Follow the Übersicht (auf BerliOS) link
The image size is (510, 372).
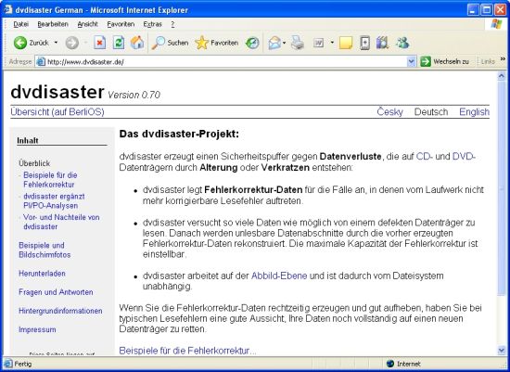point(57,111)
